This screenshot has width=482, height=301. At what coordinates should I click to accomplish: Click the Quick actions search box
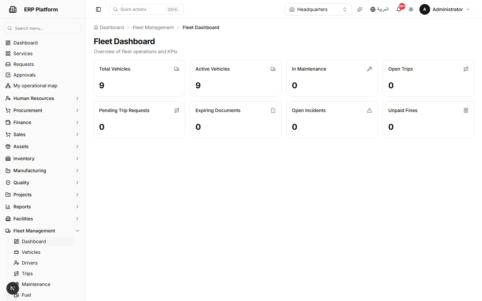pos(146,9)
